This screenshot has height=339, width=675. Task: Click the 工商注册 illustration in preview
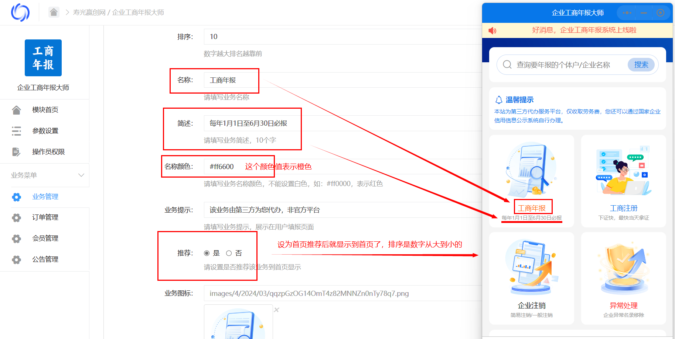pos(624,170)
